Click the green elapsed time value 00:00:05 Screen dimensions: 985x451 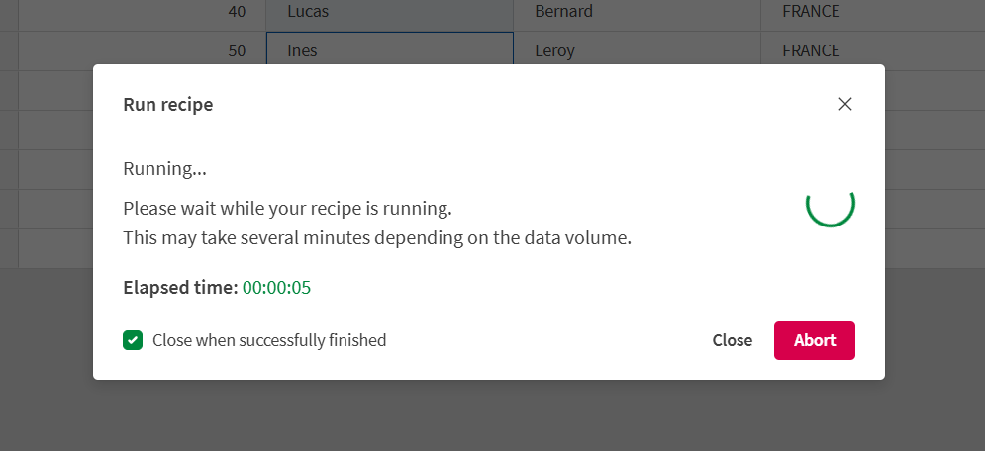coord(277,288)
